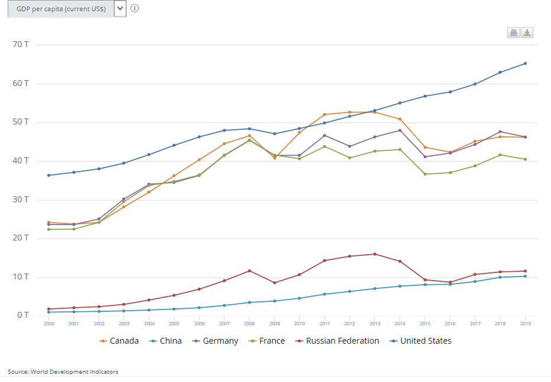Screen dimensions: 551x382
Task: Toggle the France legend entry
Action: pyautogui.click(x=266, y=341)
